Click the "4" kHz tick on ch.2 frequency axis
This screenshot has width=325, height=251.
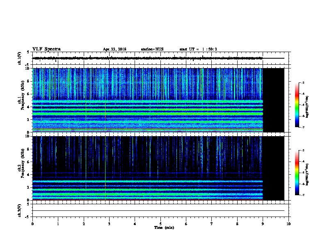pyautogui.click(x=29, y=175)
